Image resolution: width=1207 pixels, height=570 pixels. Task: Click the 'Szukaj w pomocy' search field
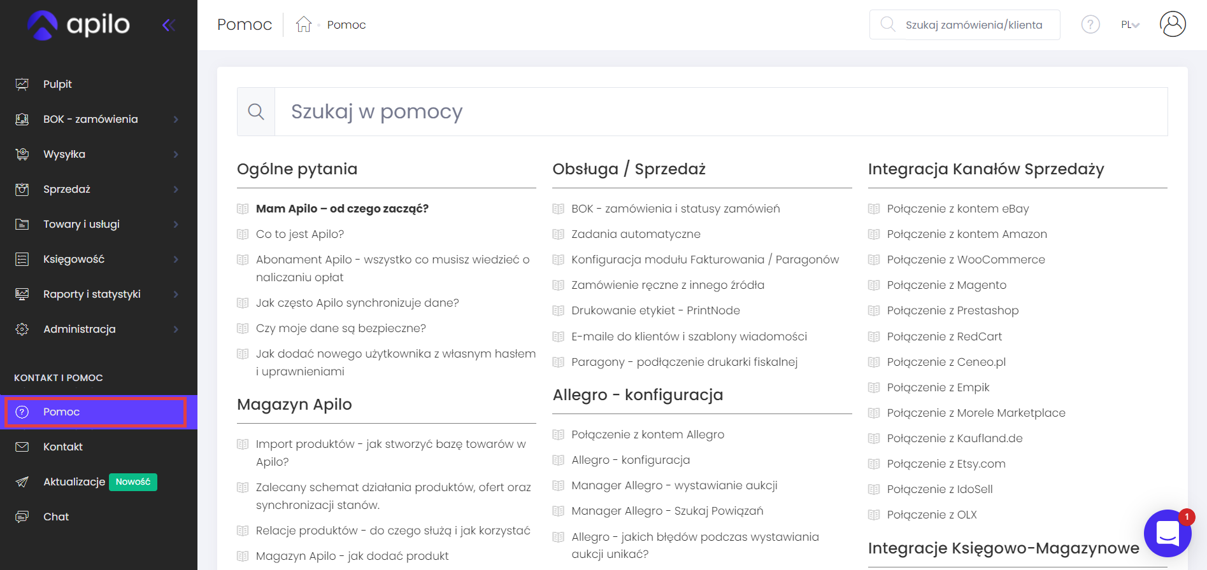720,112
